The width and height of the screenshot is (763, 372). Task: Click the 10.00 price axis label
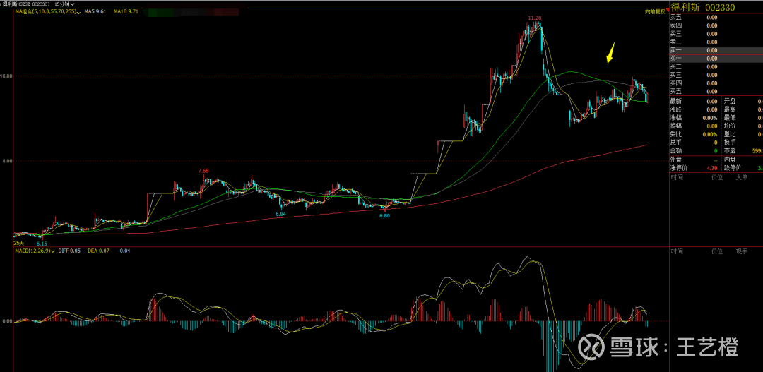pyautogui.click(x=7, y=76)
